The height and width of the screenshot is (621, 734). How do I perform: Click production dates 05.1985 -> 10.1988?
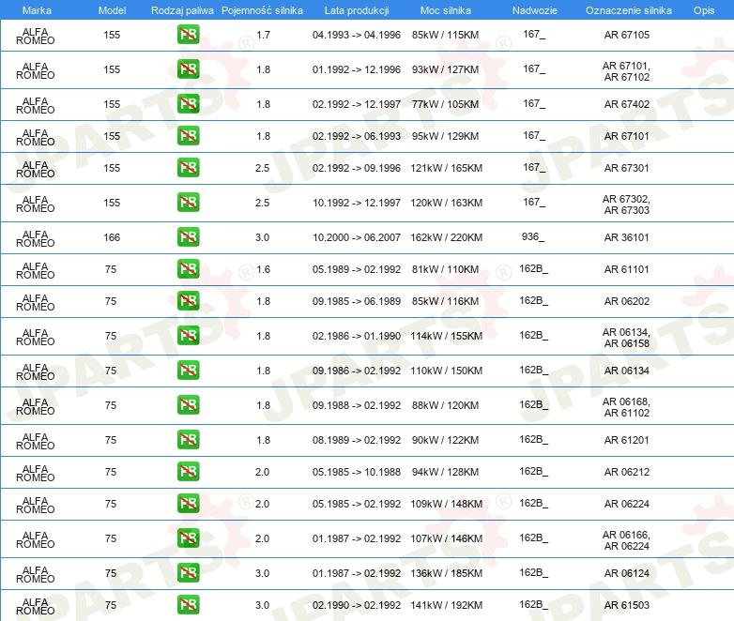pos(357,472)
